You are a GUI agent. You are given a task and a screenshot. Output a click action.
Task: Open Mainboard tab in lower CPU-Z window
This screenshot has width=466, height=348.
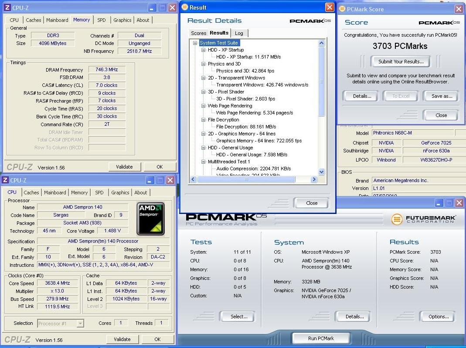point(55,193)
